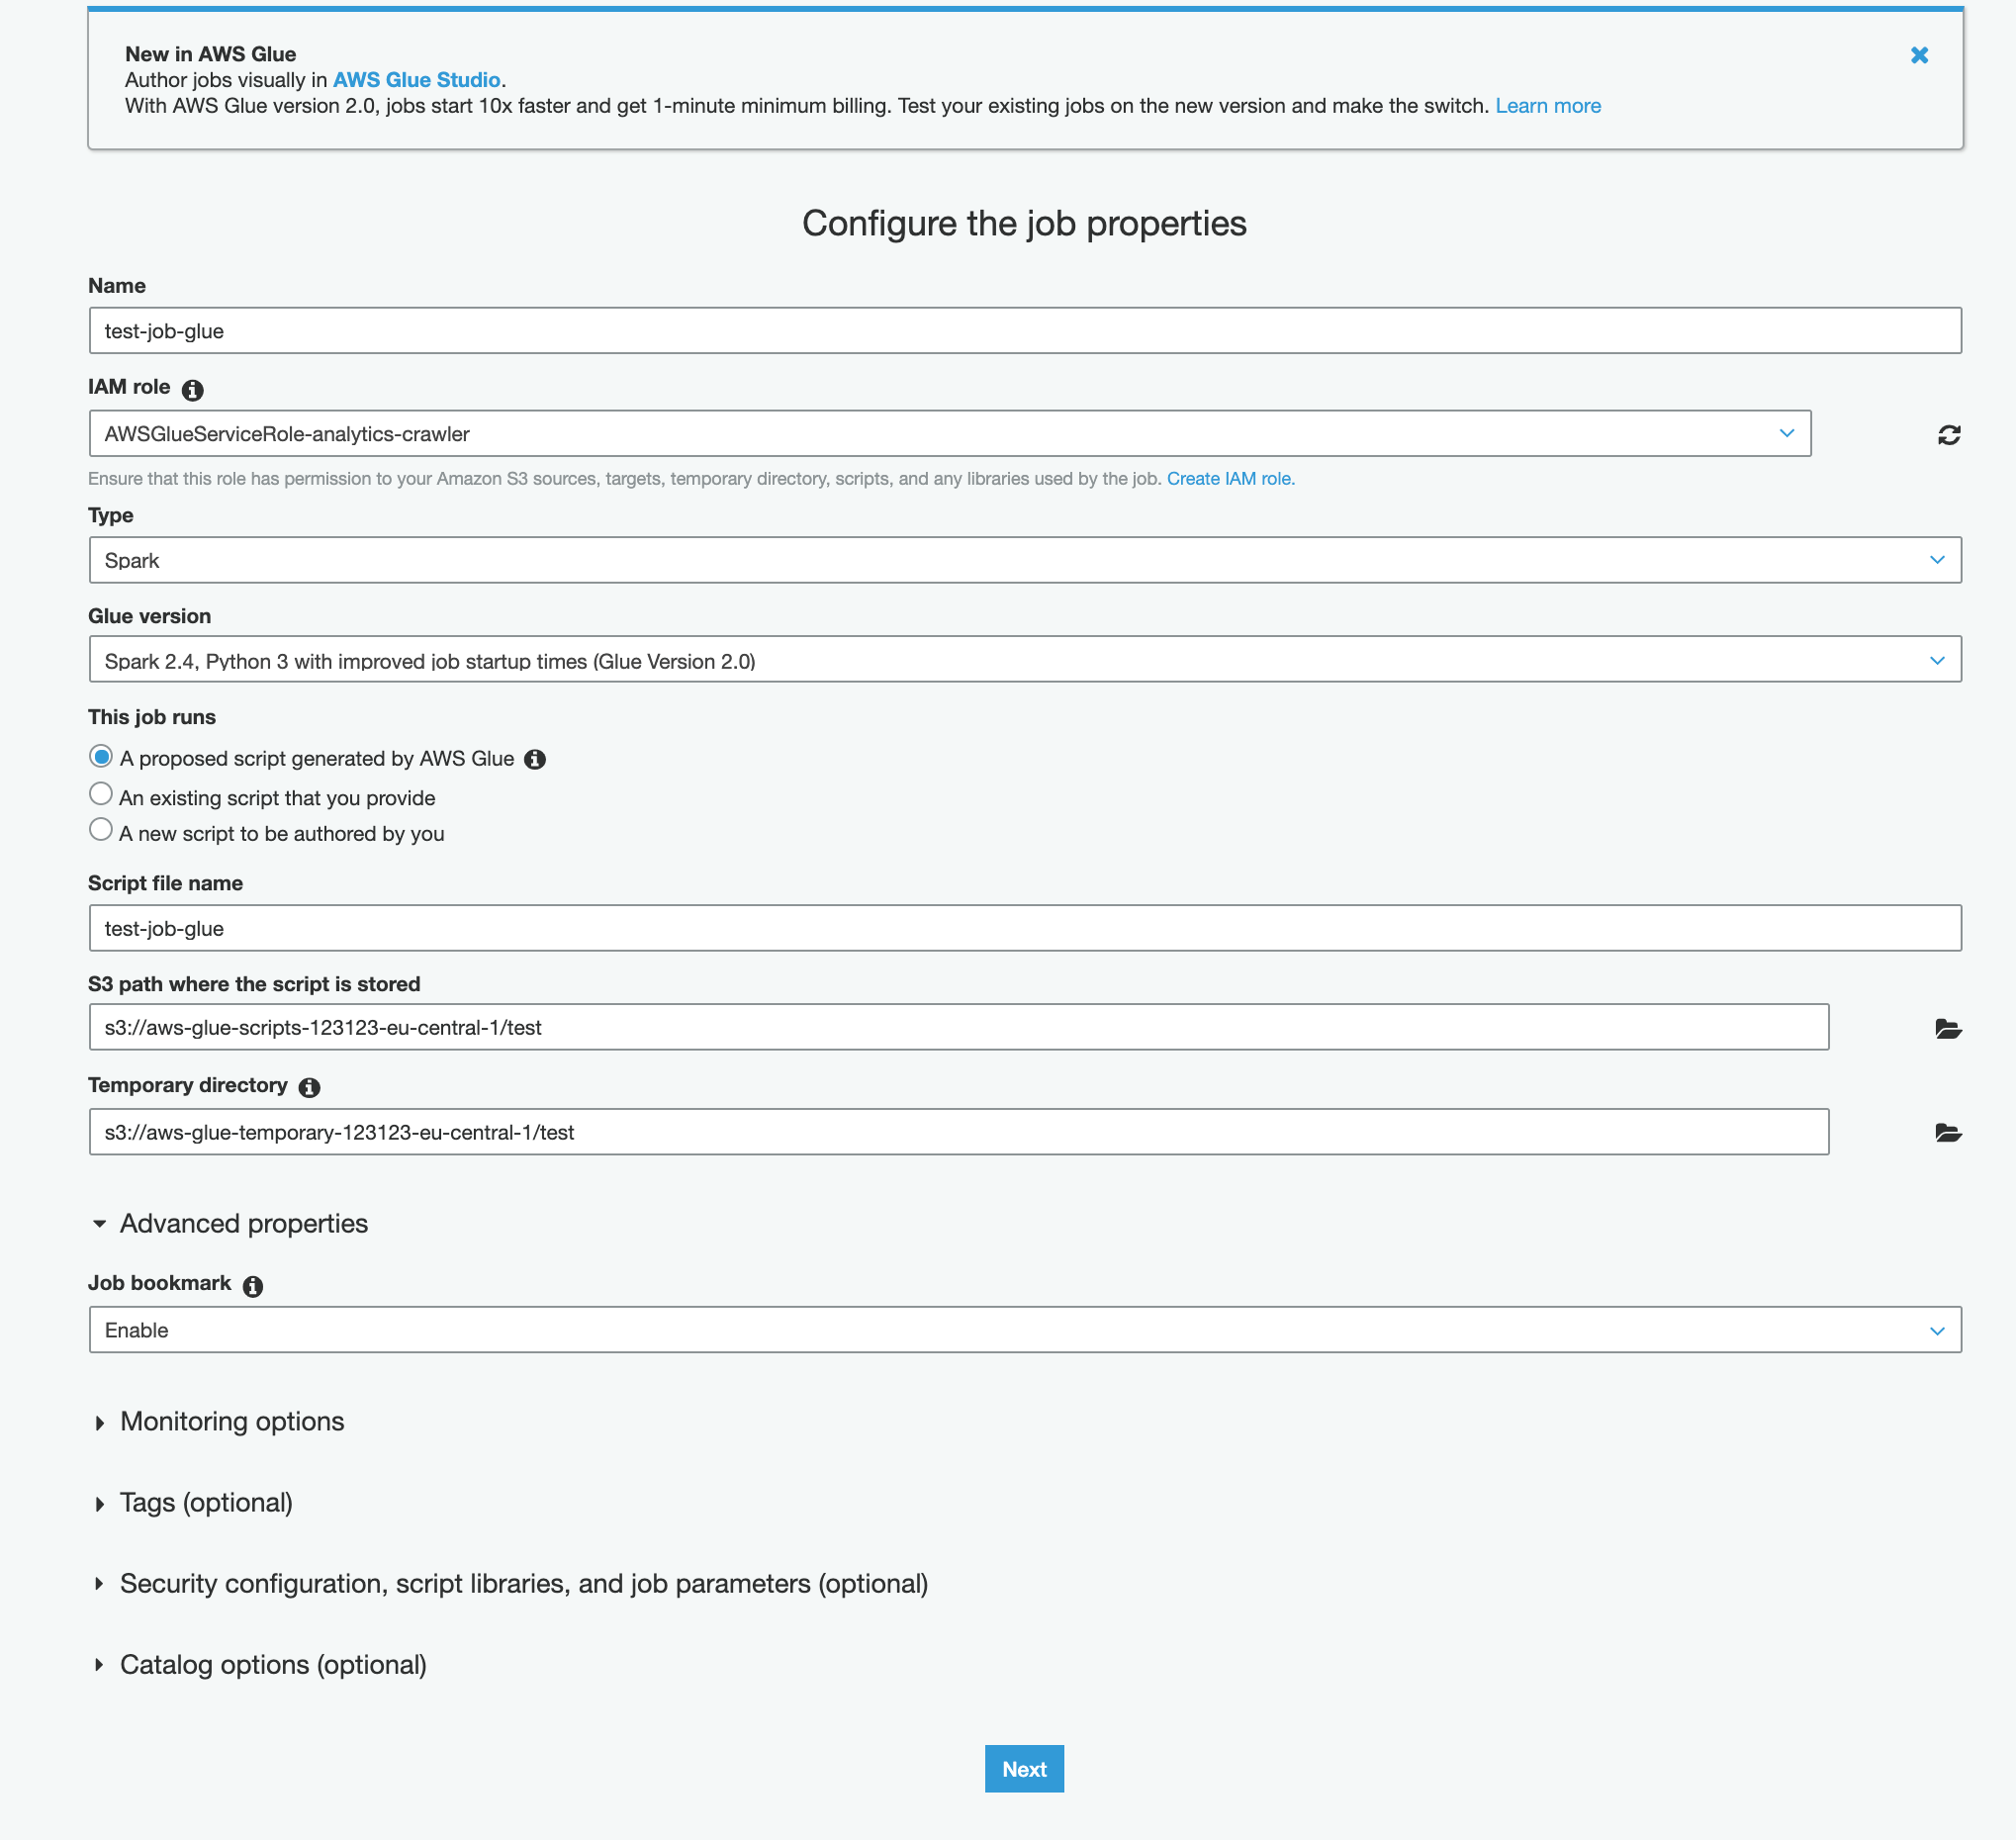Click the IAM role info icon
The height and width of the screenshot is (1840, 2016).
tap(193, 390)
